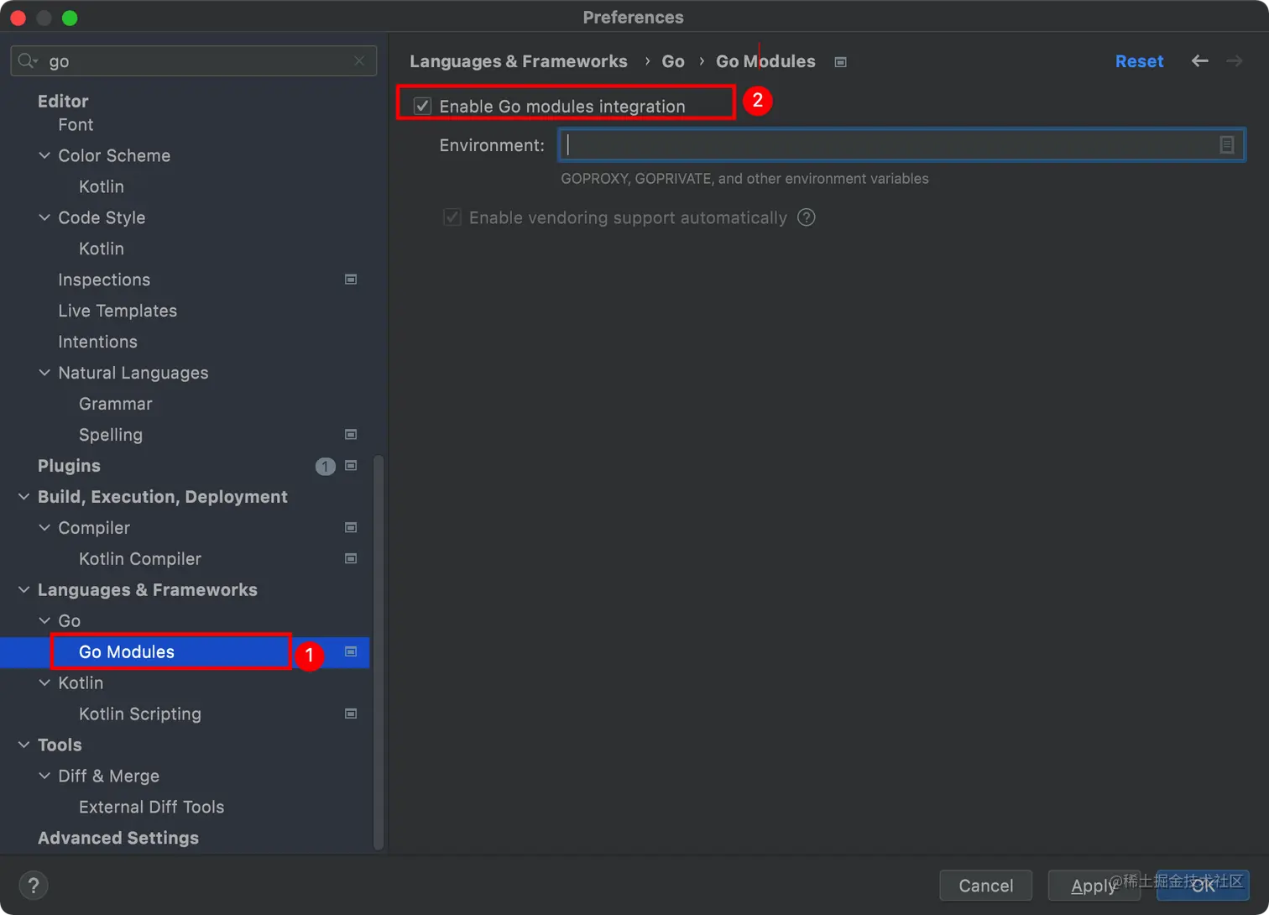The height and width of the screenshot is (915, 1269).
Task: Open External Diff Tools settings
Action: (x=151, y=808)
